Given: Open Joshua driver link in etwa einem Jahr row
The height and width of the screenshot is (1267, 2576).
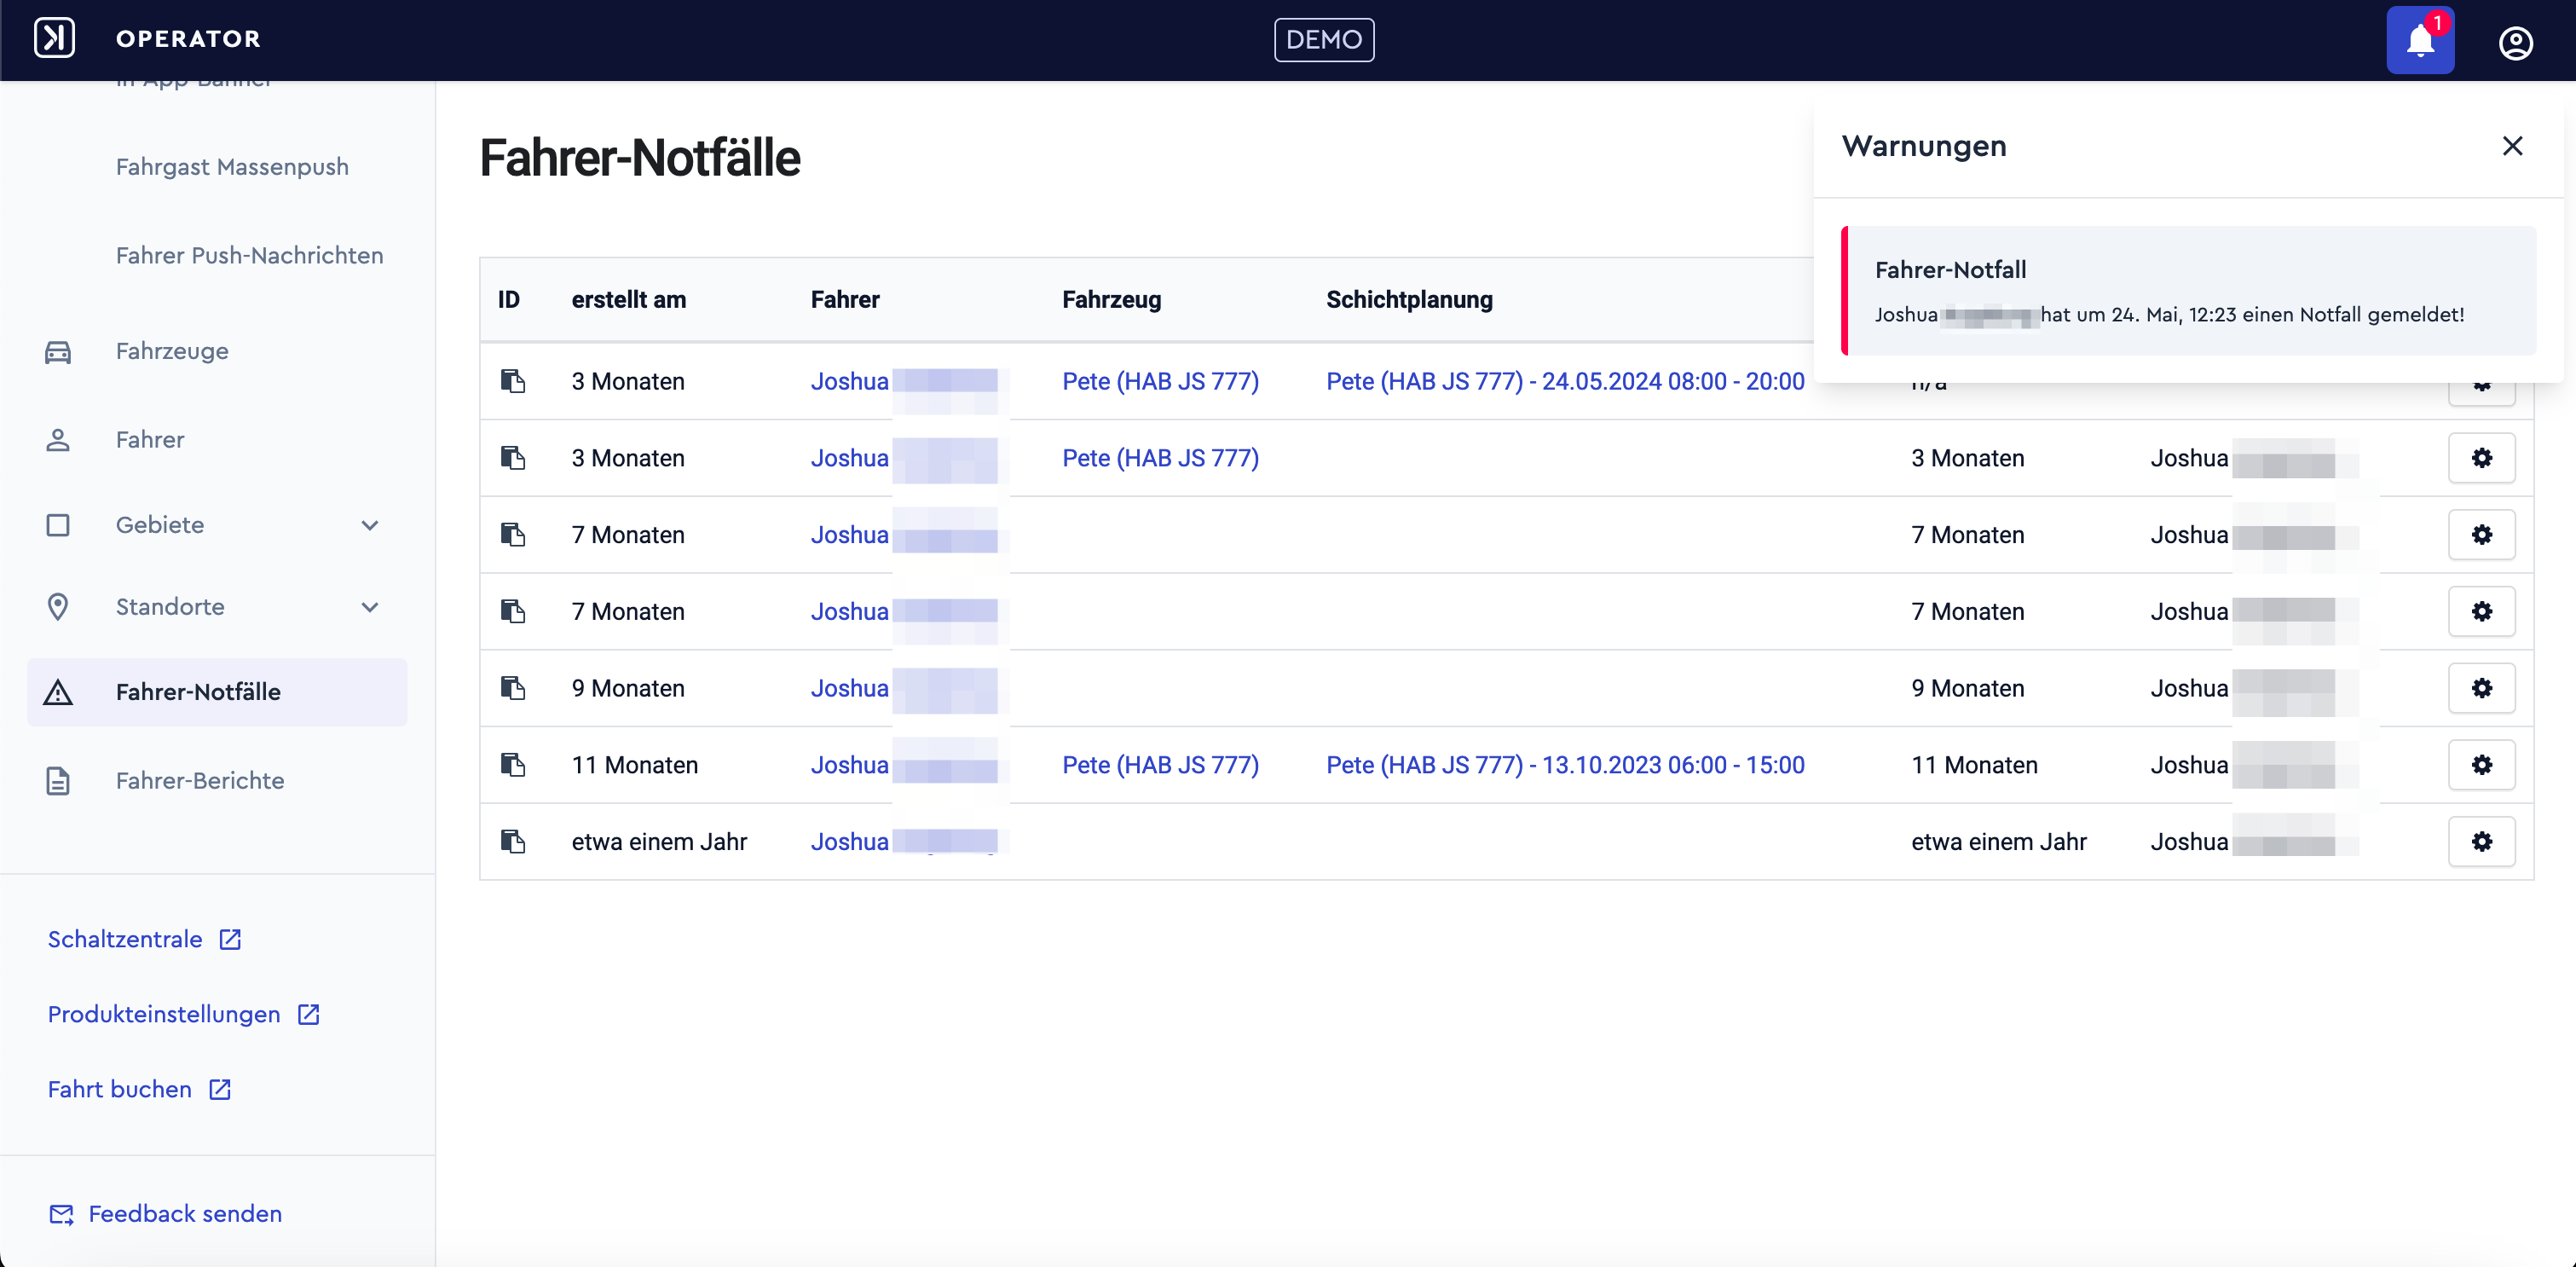Looking at the screenshot, I should pyautogui.click(x=849, y=842).
